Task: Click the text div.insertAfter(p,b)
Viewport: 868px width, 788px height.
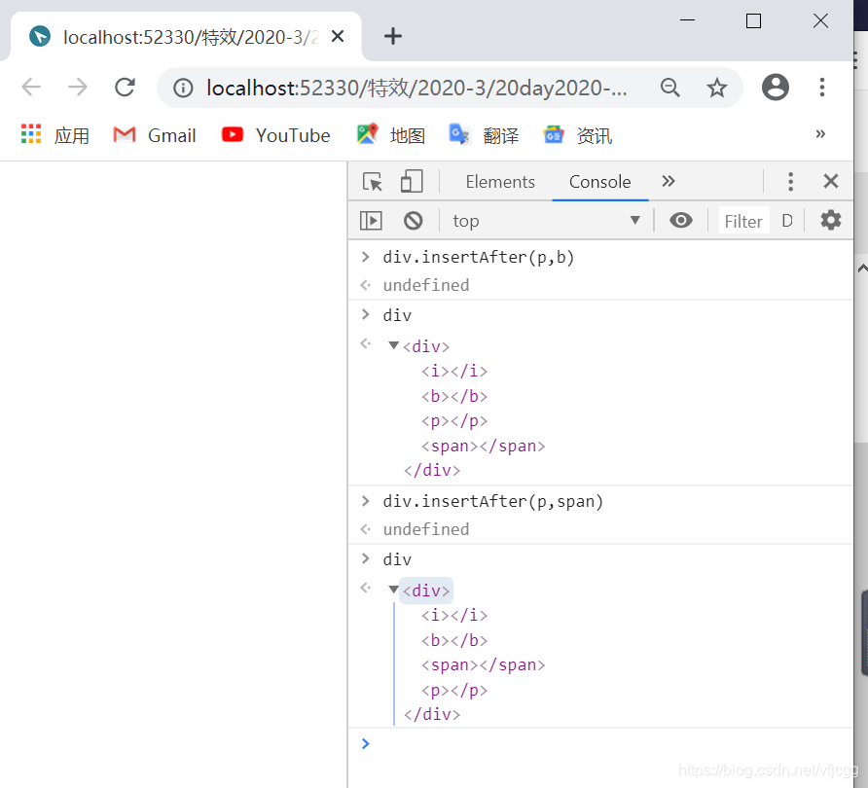Action: point(479,258)
